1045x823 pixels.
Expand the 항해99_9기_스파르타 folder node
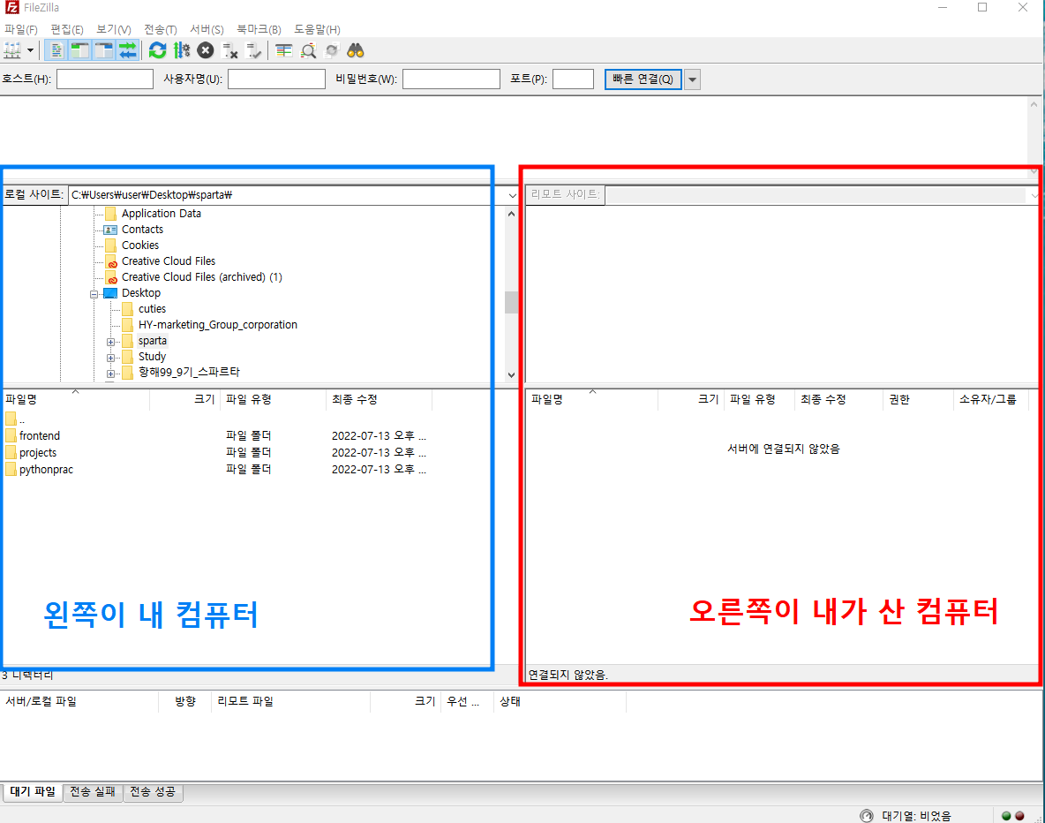pos(110,373)
